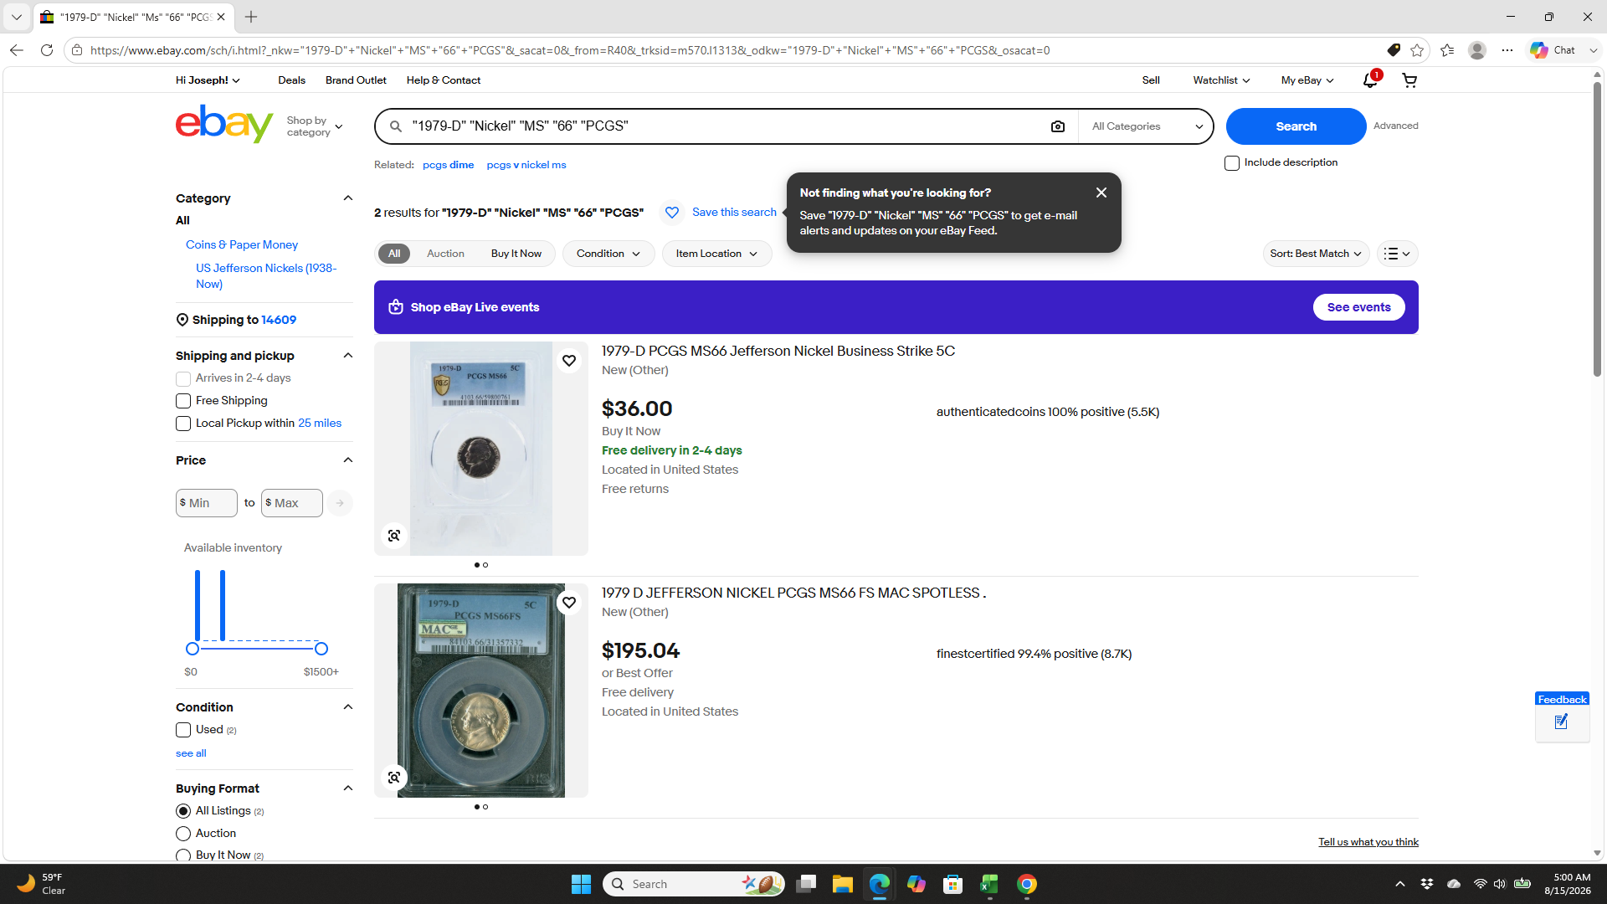
Task: Enable the Free Shipping filter
Action: click(183, 401)
